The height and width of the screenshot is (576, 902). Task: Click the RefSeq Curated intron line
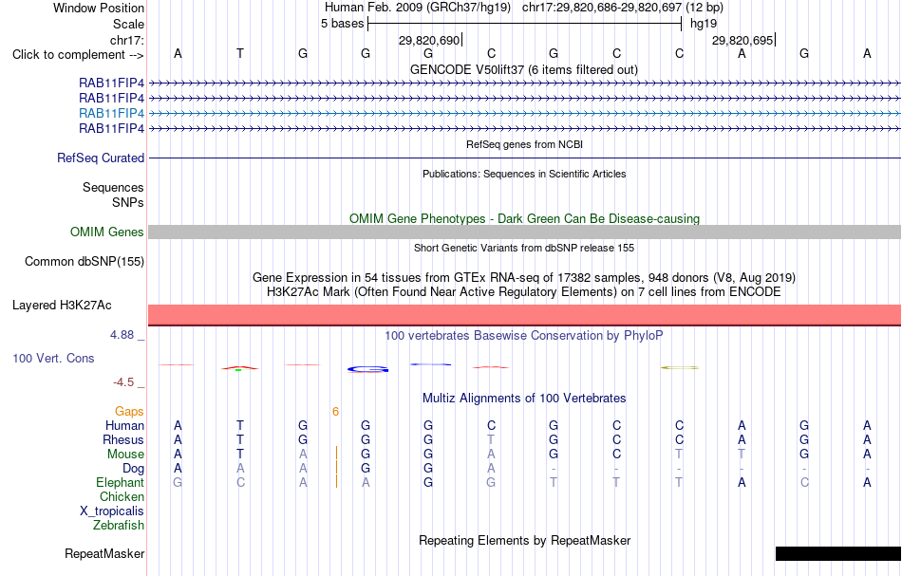pos(524,158)
